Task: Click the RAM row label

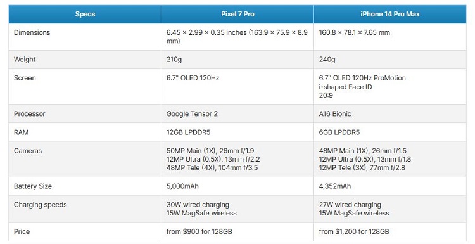Action: pyautogui.click(x=21, y=132)
